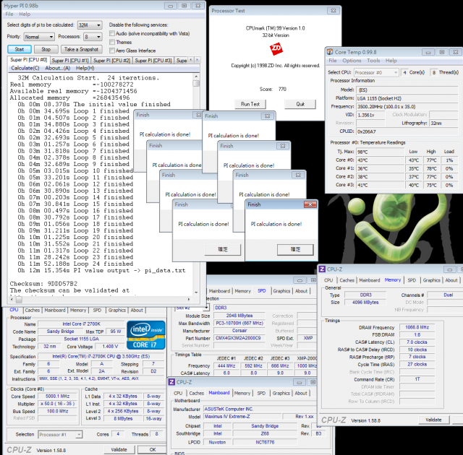463x455 pixels.
Task: Click Quit in Processor Test
Action: pyautogui.click(x=300, y=104)
